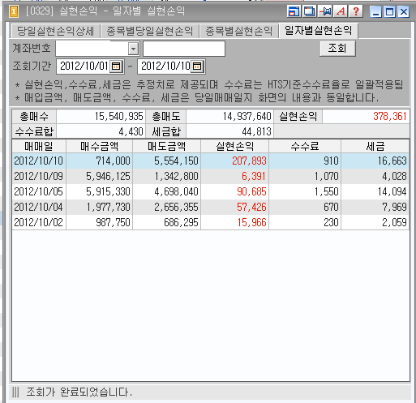The image size is (416, 403).
Task: Click tax total value 44,813
Action: 256,131
